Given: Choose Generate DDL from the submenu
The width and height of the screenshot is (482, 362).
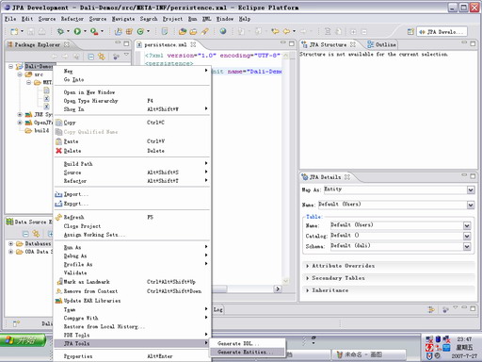Looking at the screenshot, I should 248,344.
